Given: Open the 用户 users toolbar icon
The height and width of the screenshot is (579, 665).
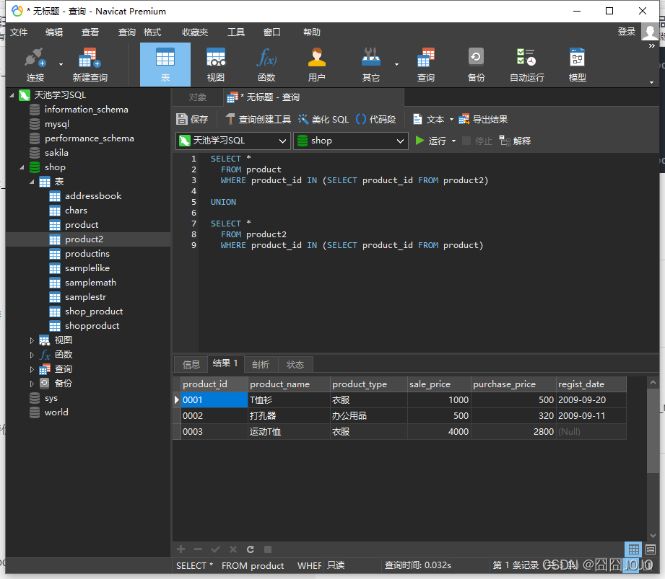Looking at the screenshot, I should [316, 65].
